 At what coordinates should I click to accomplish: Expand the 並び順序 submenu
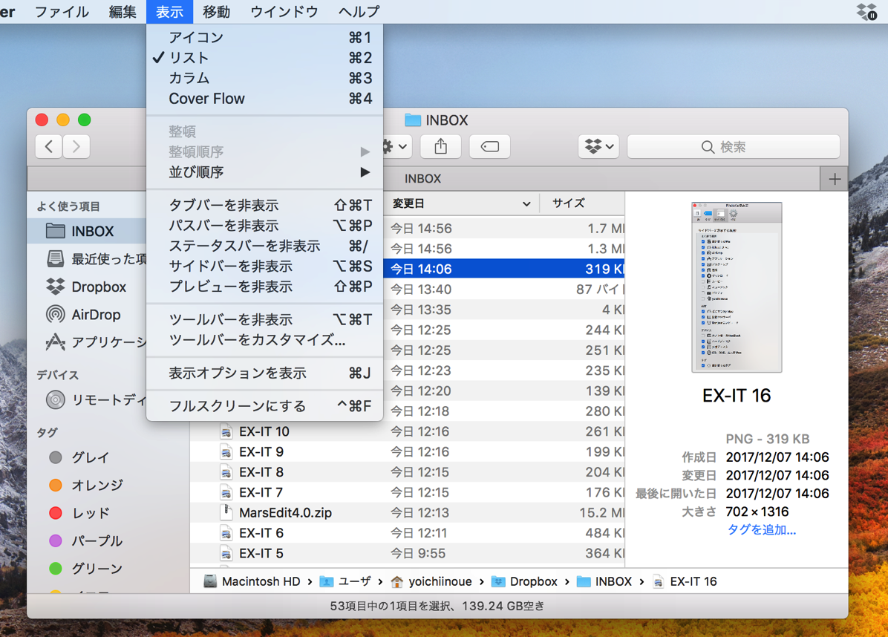[x=264, y=172]
